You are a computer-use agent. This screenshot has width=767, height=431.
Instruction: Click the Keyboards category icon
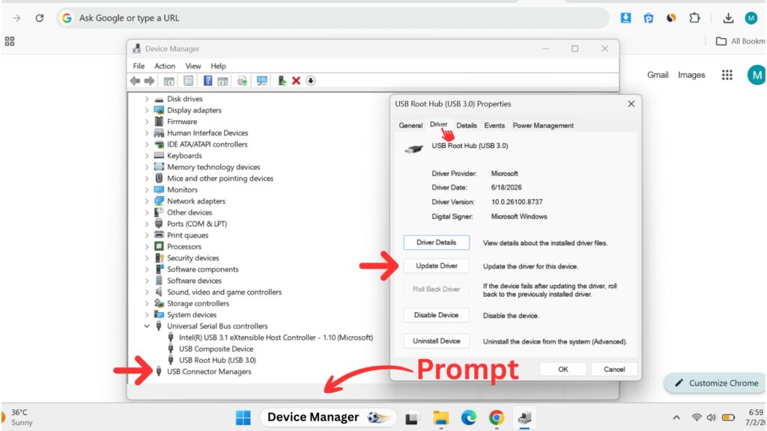159,156
